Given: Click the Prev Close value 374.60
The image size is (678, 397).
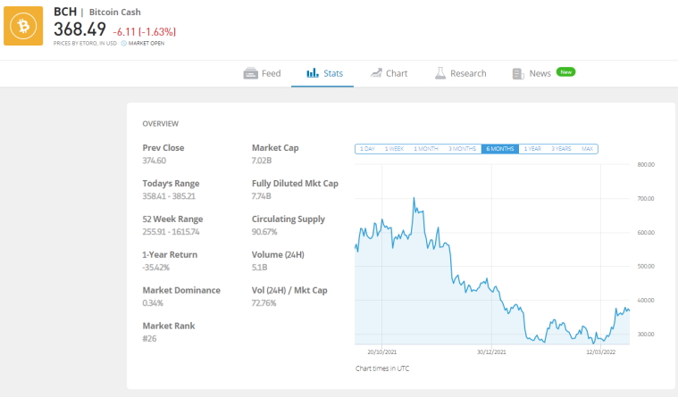Looking at the screenshot, I should point(155,161).
